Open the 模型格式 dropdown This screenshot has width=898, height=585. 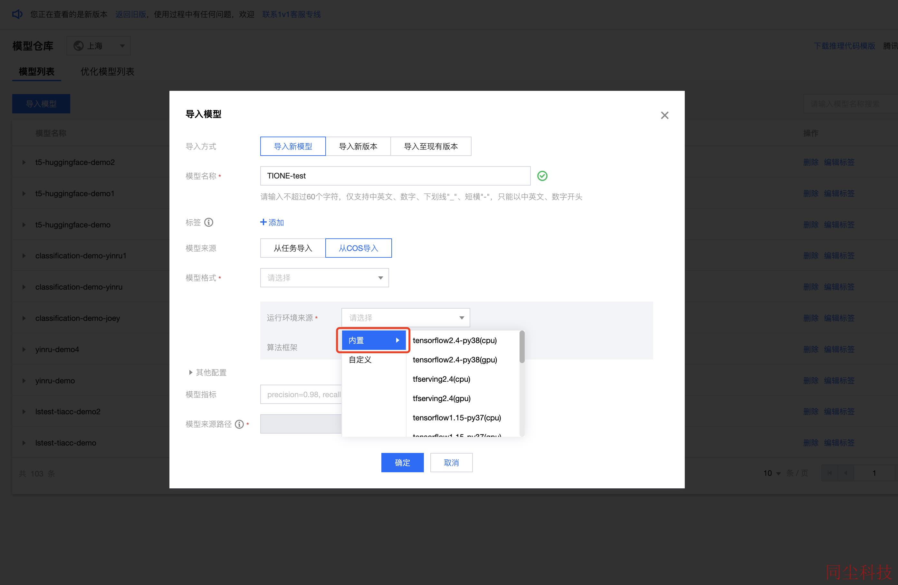(324, 278)
